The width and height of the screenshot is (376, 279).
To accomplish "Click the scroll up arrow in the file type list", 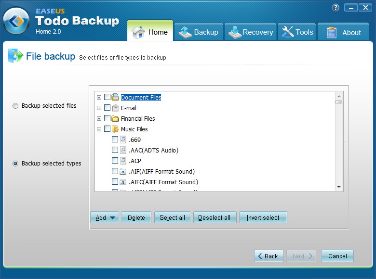I will [339, 96].
